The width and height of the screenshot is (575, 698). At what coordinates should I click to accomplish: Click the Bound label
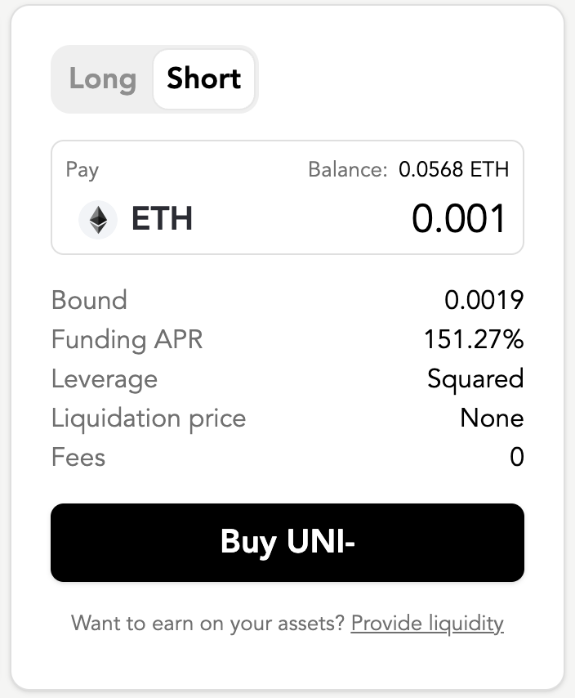89,300
